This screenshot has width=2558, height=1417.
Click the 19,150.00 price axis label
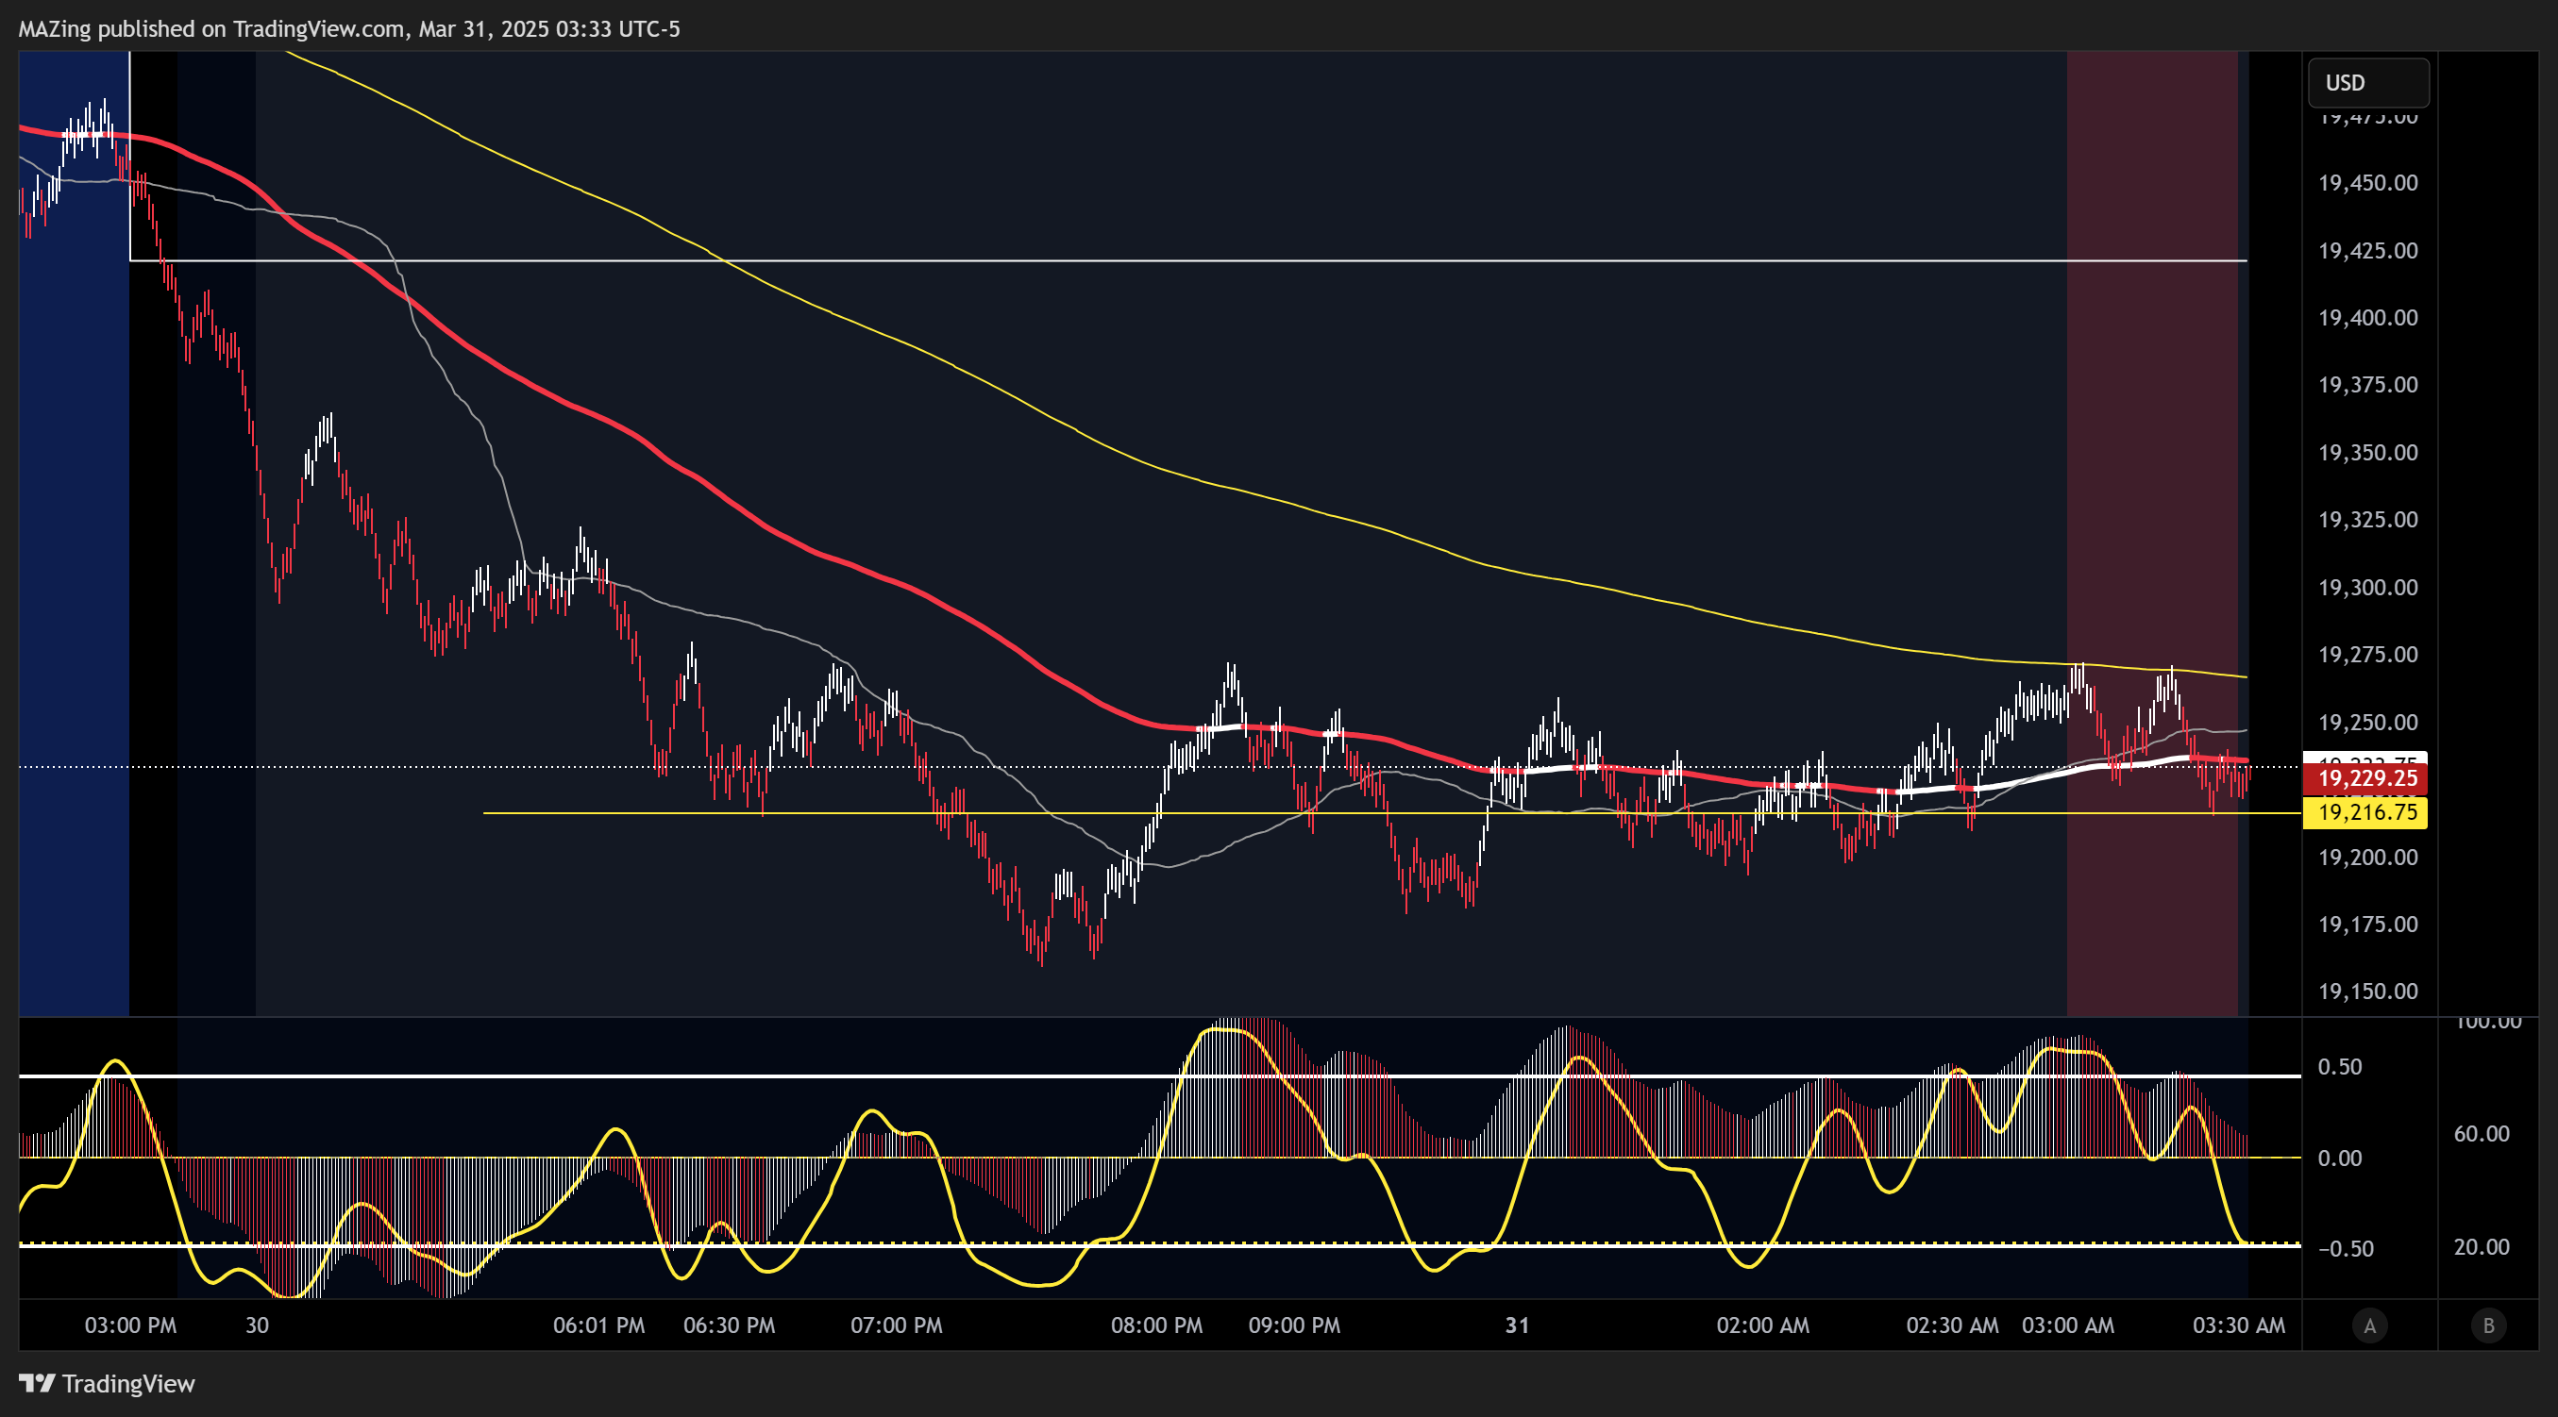(x=2367, y=992)
